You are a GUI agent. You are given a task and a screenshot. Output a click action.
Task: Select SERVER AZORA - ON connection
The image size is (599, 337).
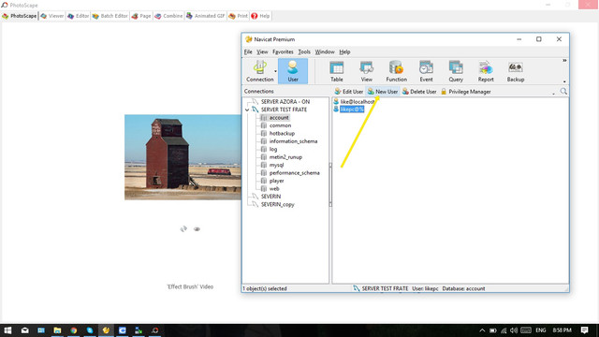tap(285, 102)
